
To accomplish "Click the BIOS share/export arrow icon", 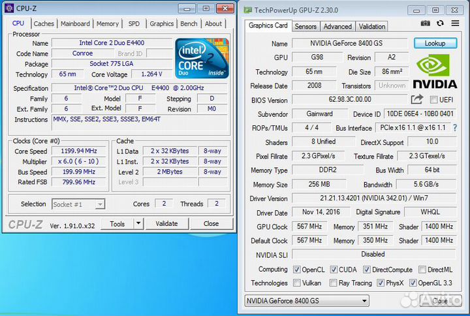I will click(x=416, y=99).
